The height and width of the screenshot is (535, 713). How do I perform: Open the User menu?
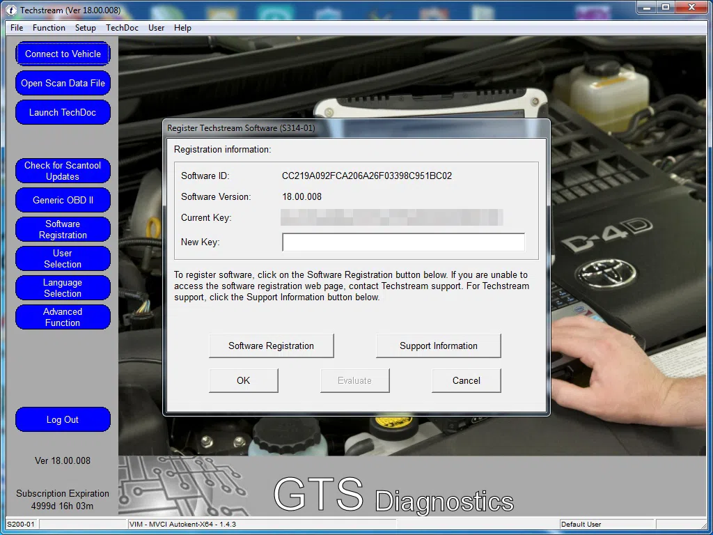coord(157,28)
